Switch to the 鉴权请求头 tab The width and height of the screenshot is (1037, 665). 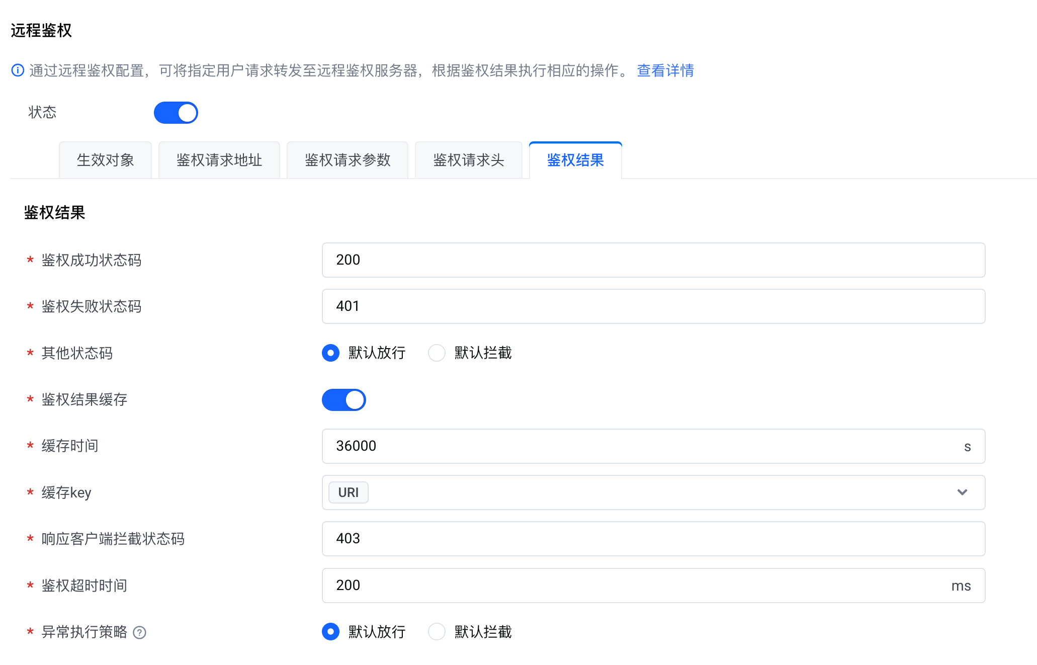[x=469, y=160]
